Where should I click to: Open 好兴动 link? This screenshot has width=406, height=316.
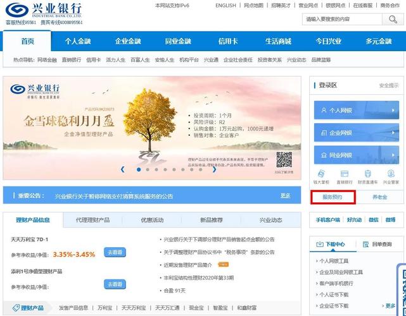pyautogui.click(x=354, y=220)
